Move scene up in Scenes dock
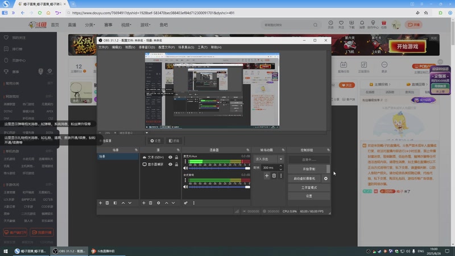This screenshot has height=256, width=455. pyautogui.click(x=123, y=203)
